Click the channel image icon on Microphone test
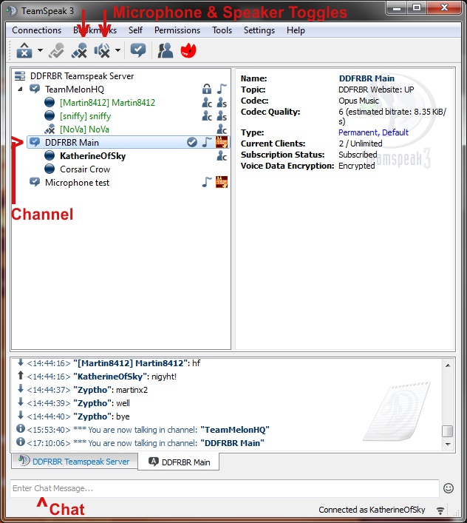 click(222, 183)
